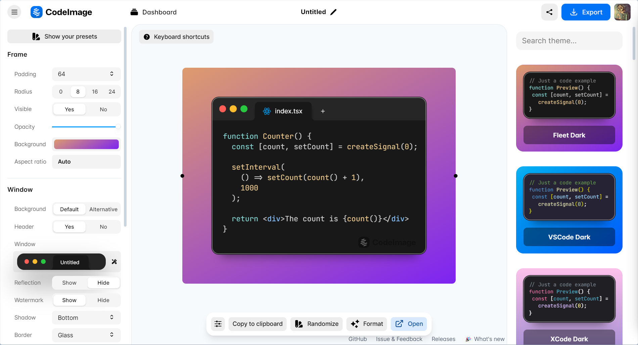Click the CodeImage logo icon
The width and height of the screenshot is (638, 345).
[36, 12]
